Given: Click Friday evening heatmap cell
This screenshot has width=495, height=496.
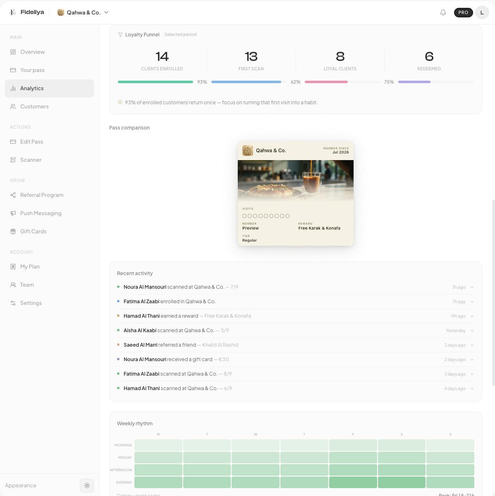Looking at the screenshot, I should 353,482.
